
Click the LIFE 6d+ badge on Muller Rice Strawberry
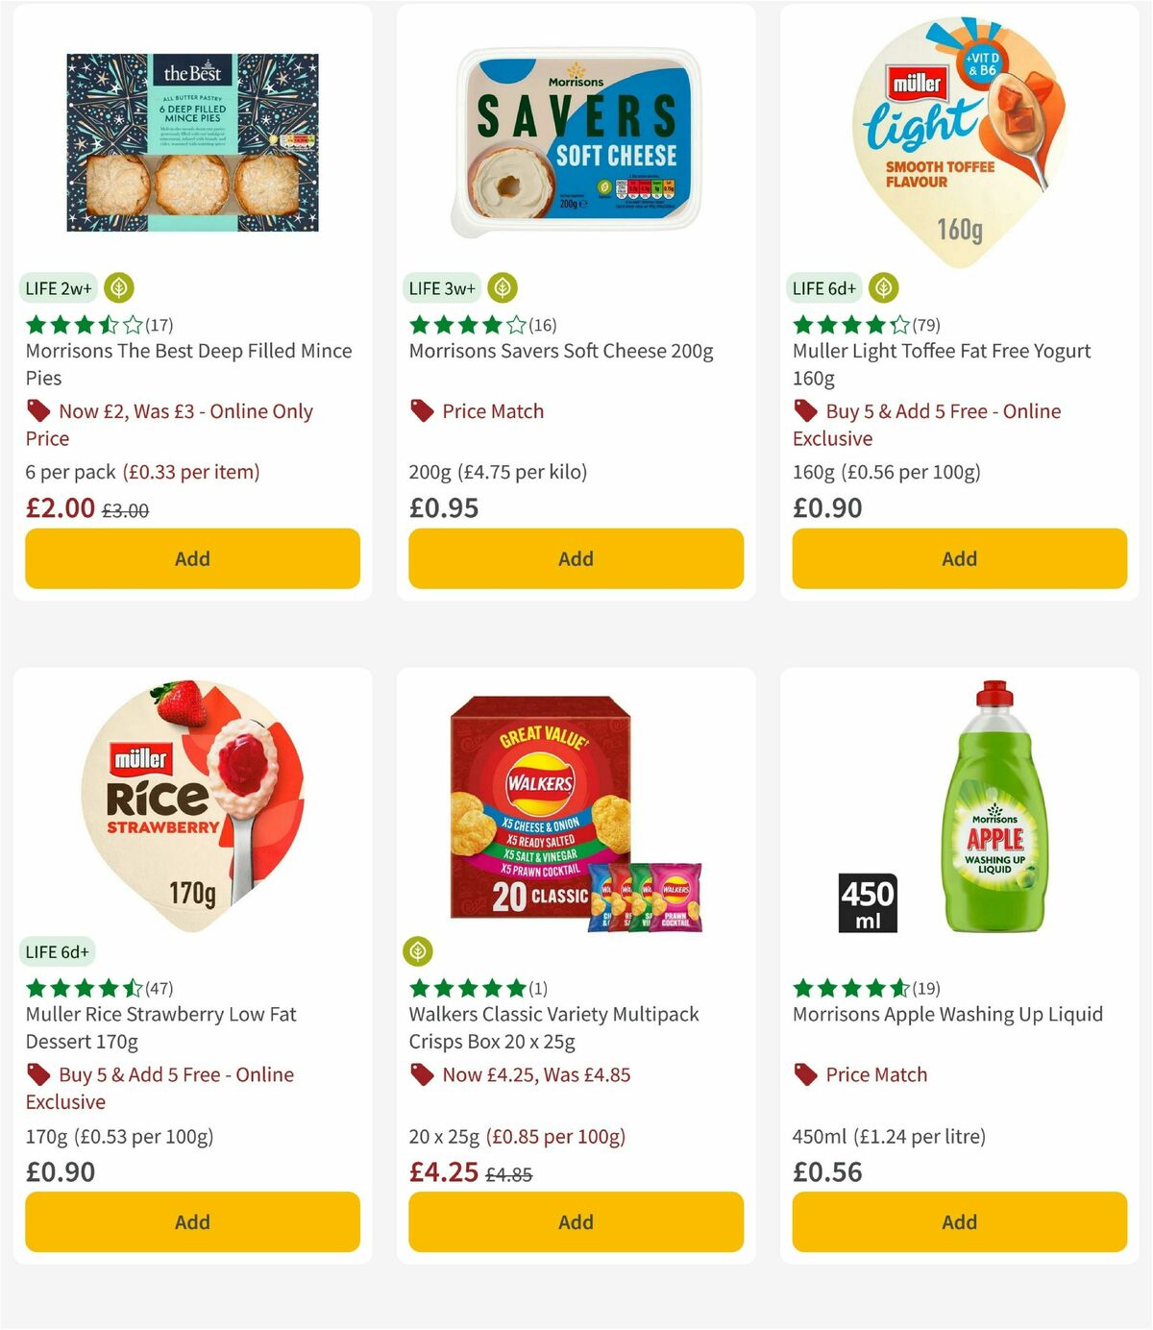57,951
